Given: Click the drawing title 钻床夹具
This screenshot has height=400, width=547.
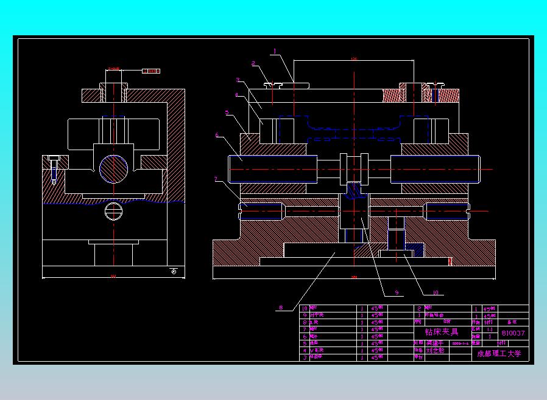Looking at the screenshot, I should 441,332.
